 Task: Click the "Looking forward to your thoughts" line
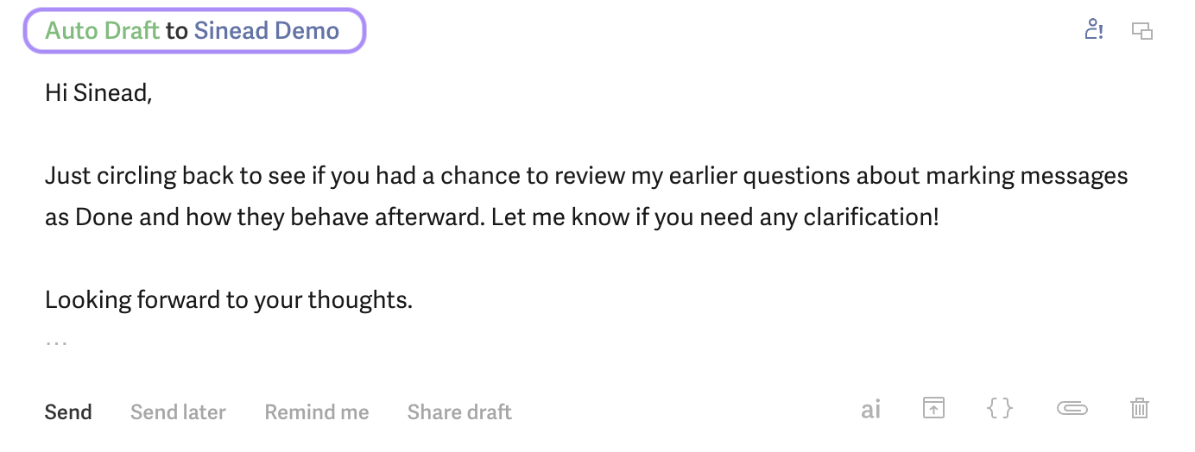tap(229, 300)
